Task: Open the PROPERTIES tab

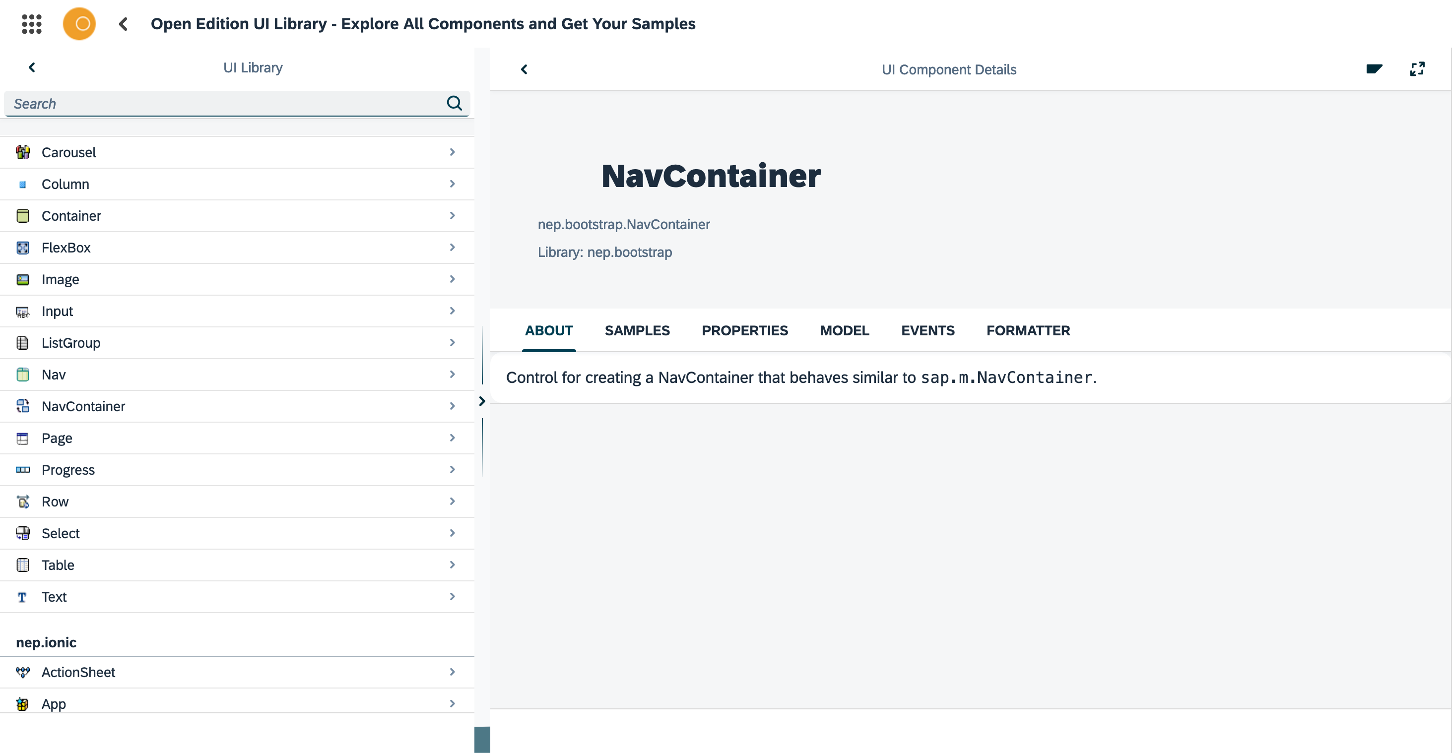Action: coord(744,331)
